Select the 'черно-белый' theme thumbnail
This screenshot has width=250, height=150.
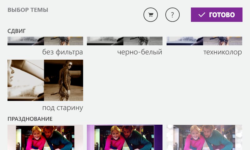coord(125,41)
